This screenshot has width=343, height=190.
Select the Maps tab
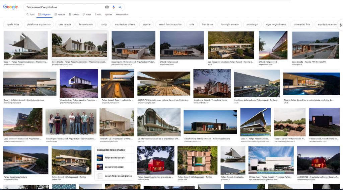click(x=87, y=14)
